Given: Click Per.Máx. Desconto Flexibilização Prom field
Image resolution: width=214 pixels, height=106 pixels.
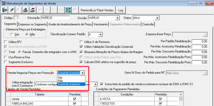Looking at the screenshot, I should 200,62.
